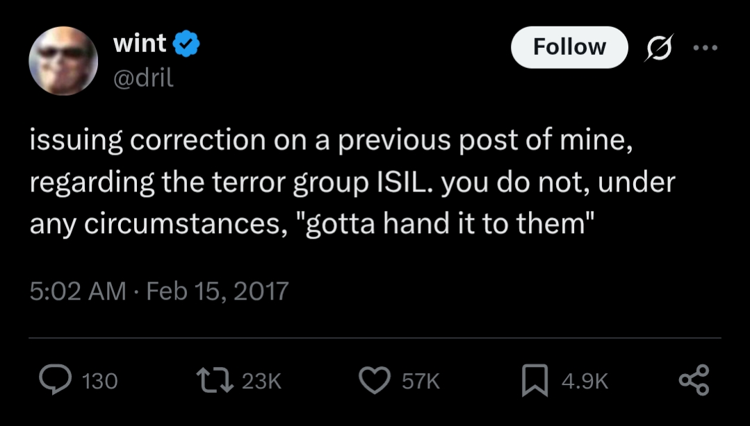Follow the wint account
Viewport: 750px width, 426px height.
(x=569, y=47)
